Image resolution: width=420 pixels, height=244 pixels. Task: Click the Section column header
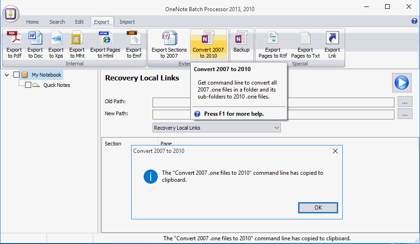coord(113,144)
